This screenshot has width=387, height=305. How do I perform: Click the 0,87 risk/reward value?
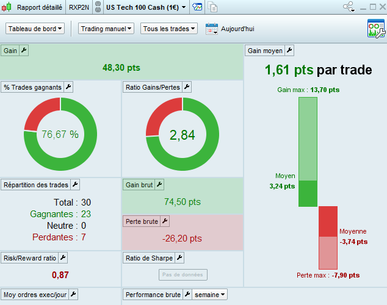60,275
